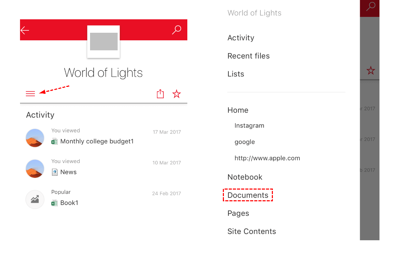Screen dimensions: 395x253
Task: Tap the back arrow icon
Action: pyautogui.click(x=25, y=30)
